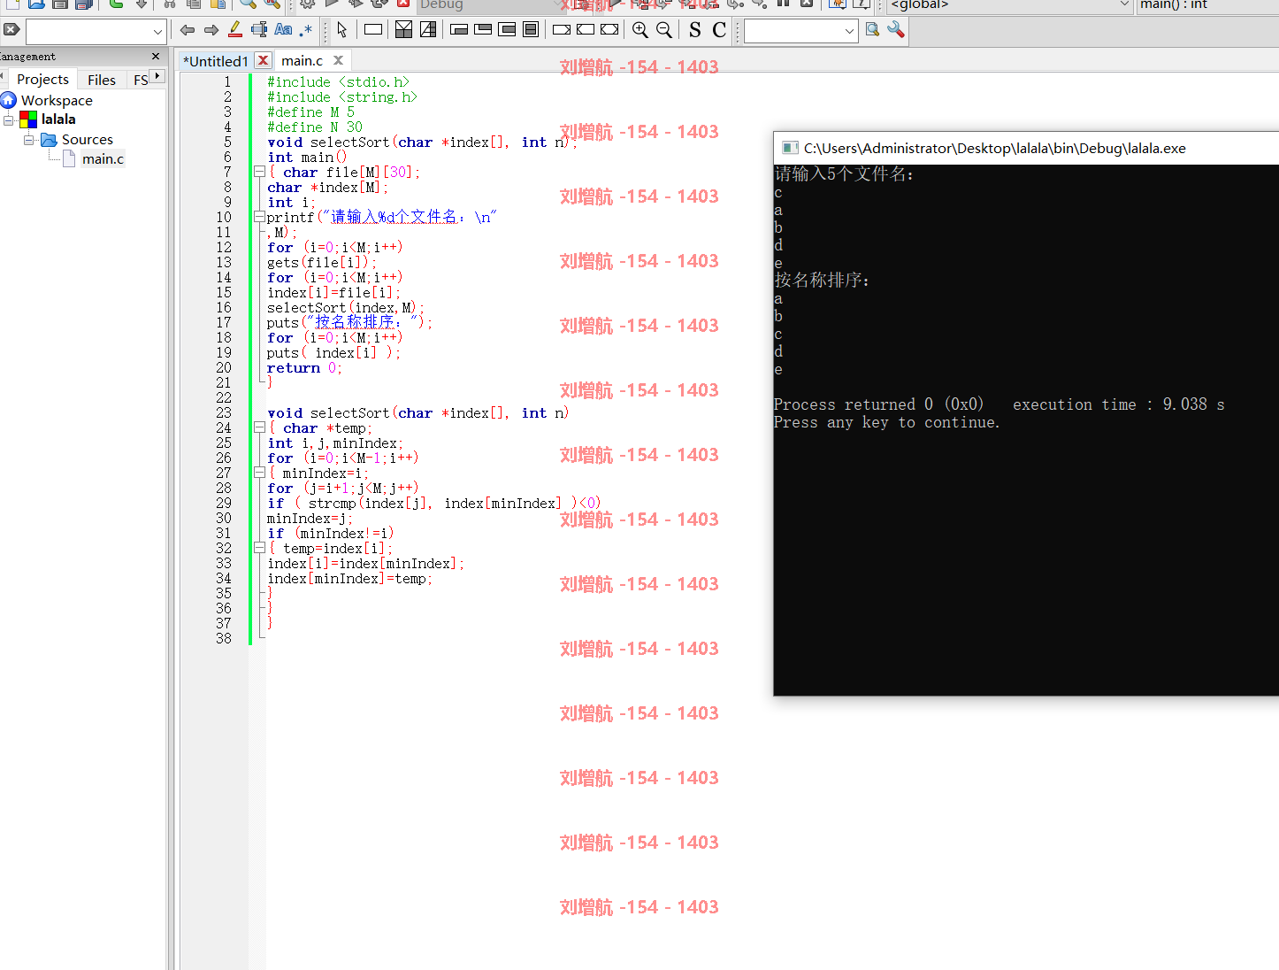Close the main.c editor tab

(x=338, y=60)
